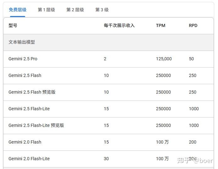Image resolution: width=218 pixels, height=169 pixels.
Task: Select the Gemini 2.5 Flash model name
Action: coord(25,75)
